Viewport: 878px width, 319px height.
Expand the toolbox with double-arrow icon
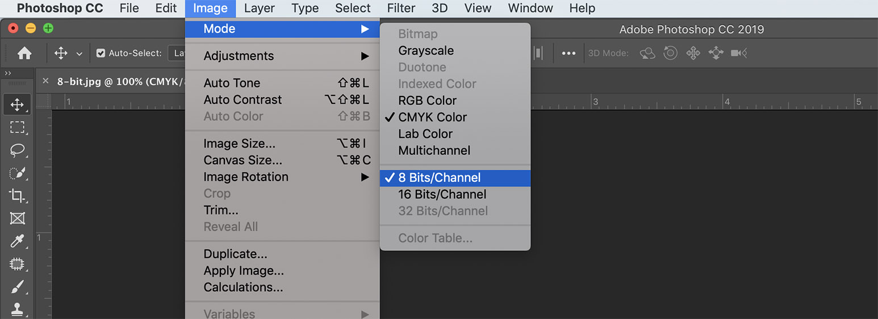pyautogui.click(x=8, y=73)
